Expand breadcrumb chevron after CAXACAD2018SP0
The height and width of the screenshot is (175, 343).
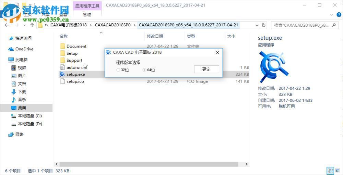coord(134,25)
